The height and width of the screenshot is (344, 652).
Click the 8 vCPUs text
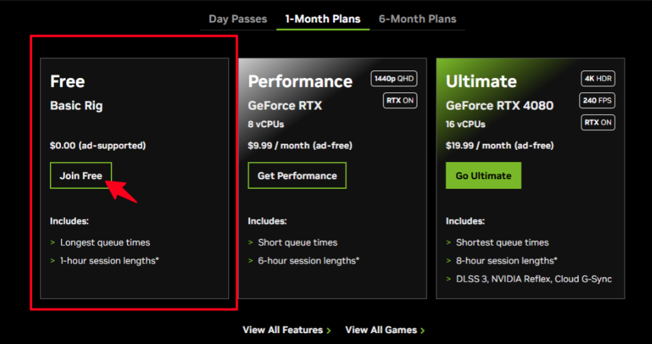tap(266, 124)
